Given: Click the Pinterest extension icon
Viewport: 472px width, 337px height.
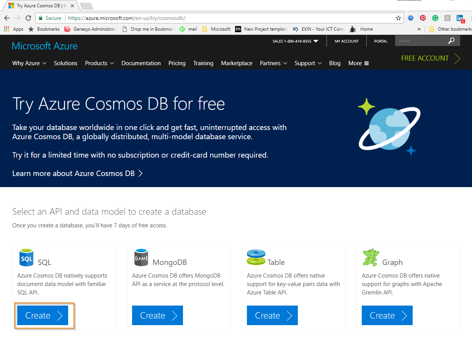Looking at the screenshot, I should pos(423,18).
